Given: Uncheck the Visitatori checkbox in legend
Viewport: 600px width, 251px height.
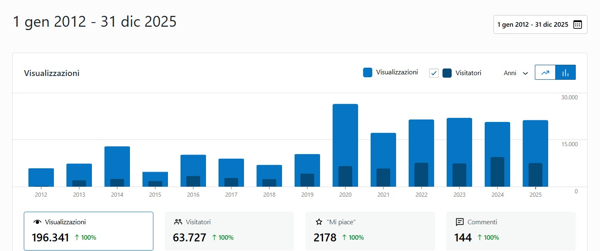Looking at the screenshot, I should [x=434, y=73].
